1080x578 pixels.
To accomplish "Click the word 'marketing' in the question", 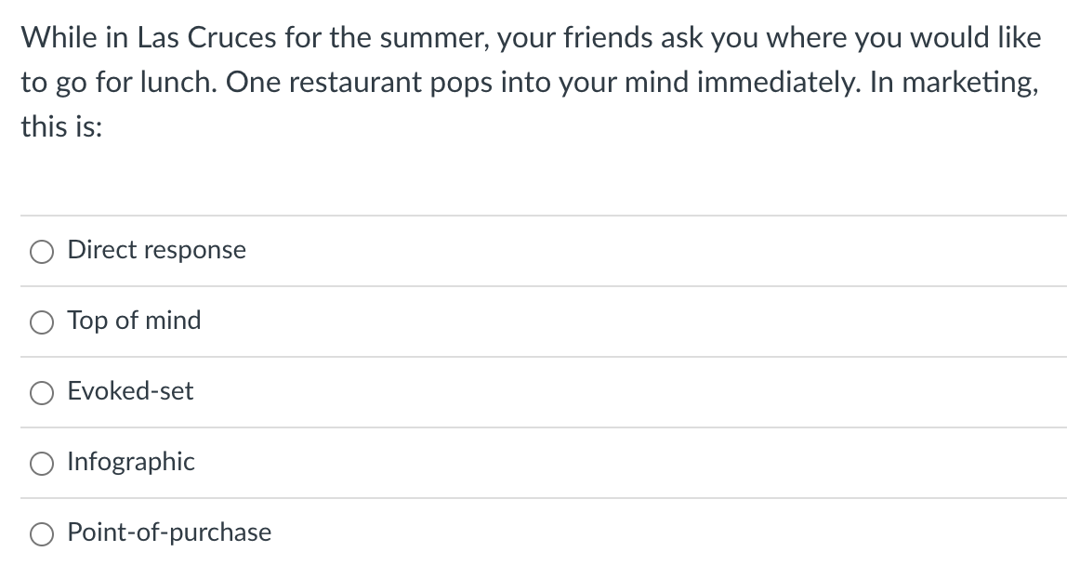I will 968,82.
